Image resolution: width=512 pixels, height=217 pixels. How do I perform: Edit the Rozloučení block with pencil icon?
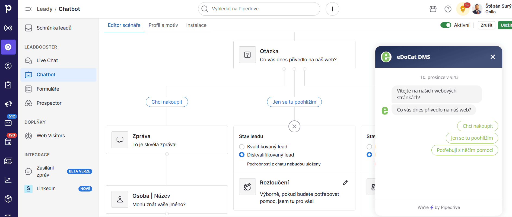[345, 183]
